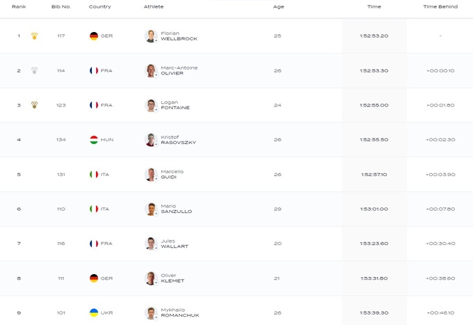Click the Ukrainian flag icon for Romanchuk
473x325 pixels.
[x=94, y=313]
